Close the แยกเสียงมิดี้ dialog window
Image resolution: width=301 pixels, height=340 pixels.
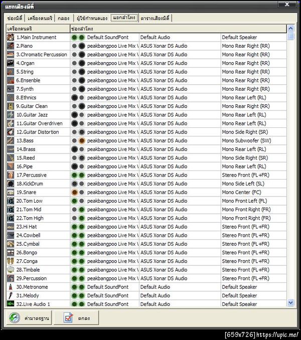[287, 4]
